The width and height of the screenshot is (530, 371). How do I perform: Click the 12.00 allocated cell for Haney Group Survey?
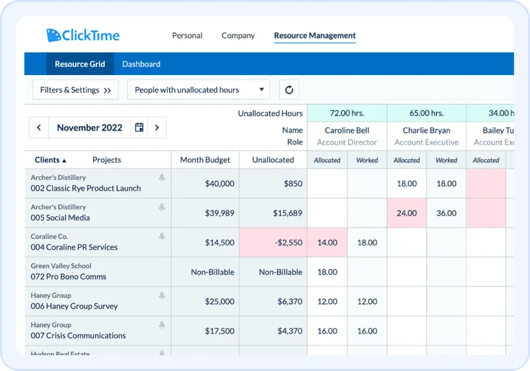coord(327,301)
